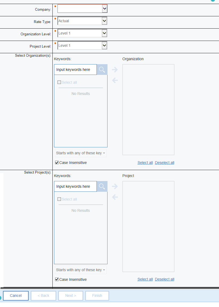This screenshot has height=307, width=219.
Task: Check Select all box in Project keywords list
Action: (x=59, y=199)
